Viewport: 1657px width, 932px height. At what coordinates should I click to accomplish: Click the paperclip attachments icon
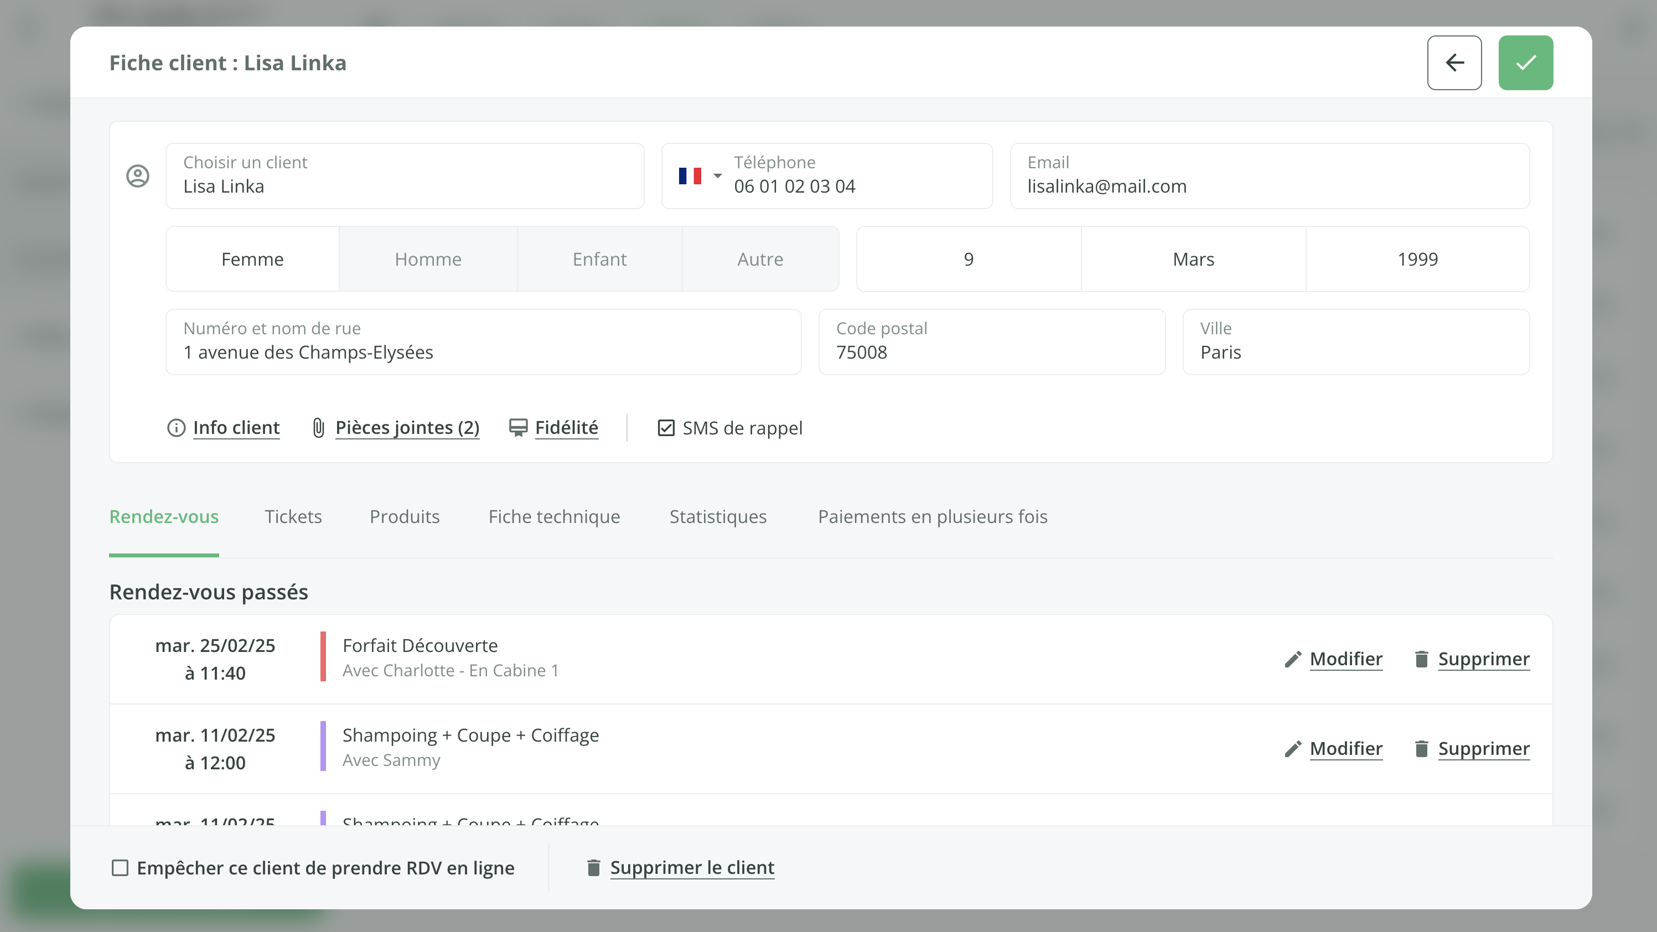(318, 428)
